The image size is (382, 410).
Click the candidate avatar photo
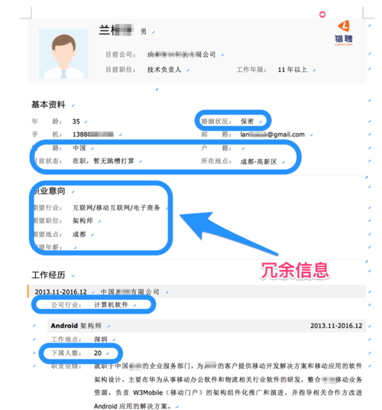(63, 54)
